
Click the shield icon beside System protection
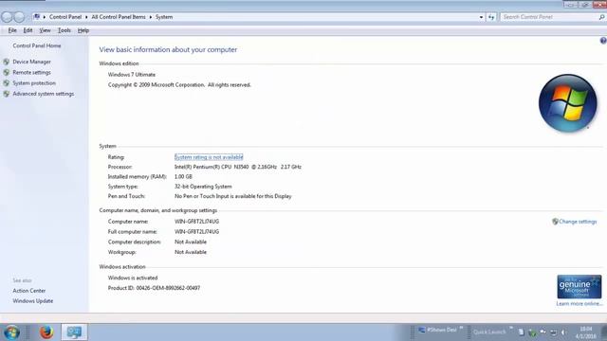(x=7, y=82)
